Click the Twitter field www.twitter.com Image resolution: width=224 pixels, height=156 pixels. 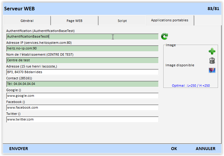pos(82,120)
